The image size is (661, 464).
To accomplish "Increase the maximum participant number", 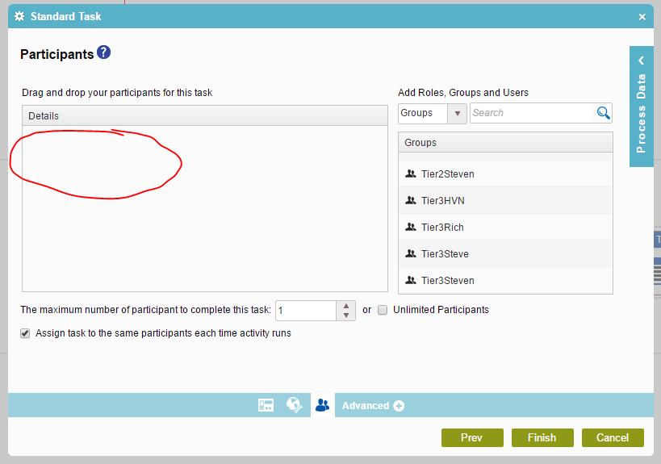I will (345, 306).
